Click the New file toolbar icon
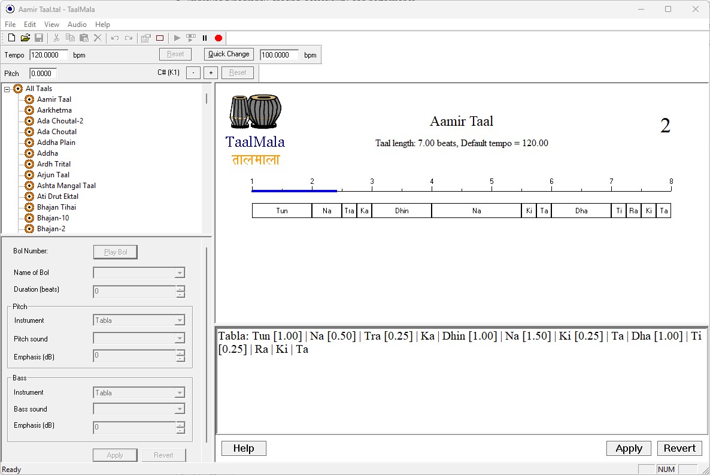This screenshot has height=475, width=710. coord(12,38)
